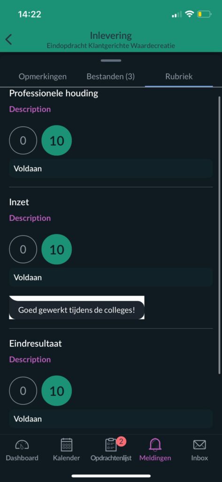Tap the back arrow in header
The height and width of the screenshot is (482, 222).
tap(8, 40)
